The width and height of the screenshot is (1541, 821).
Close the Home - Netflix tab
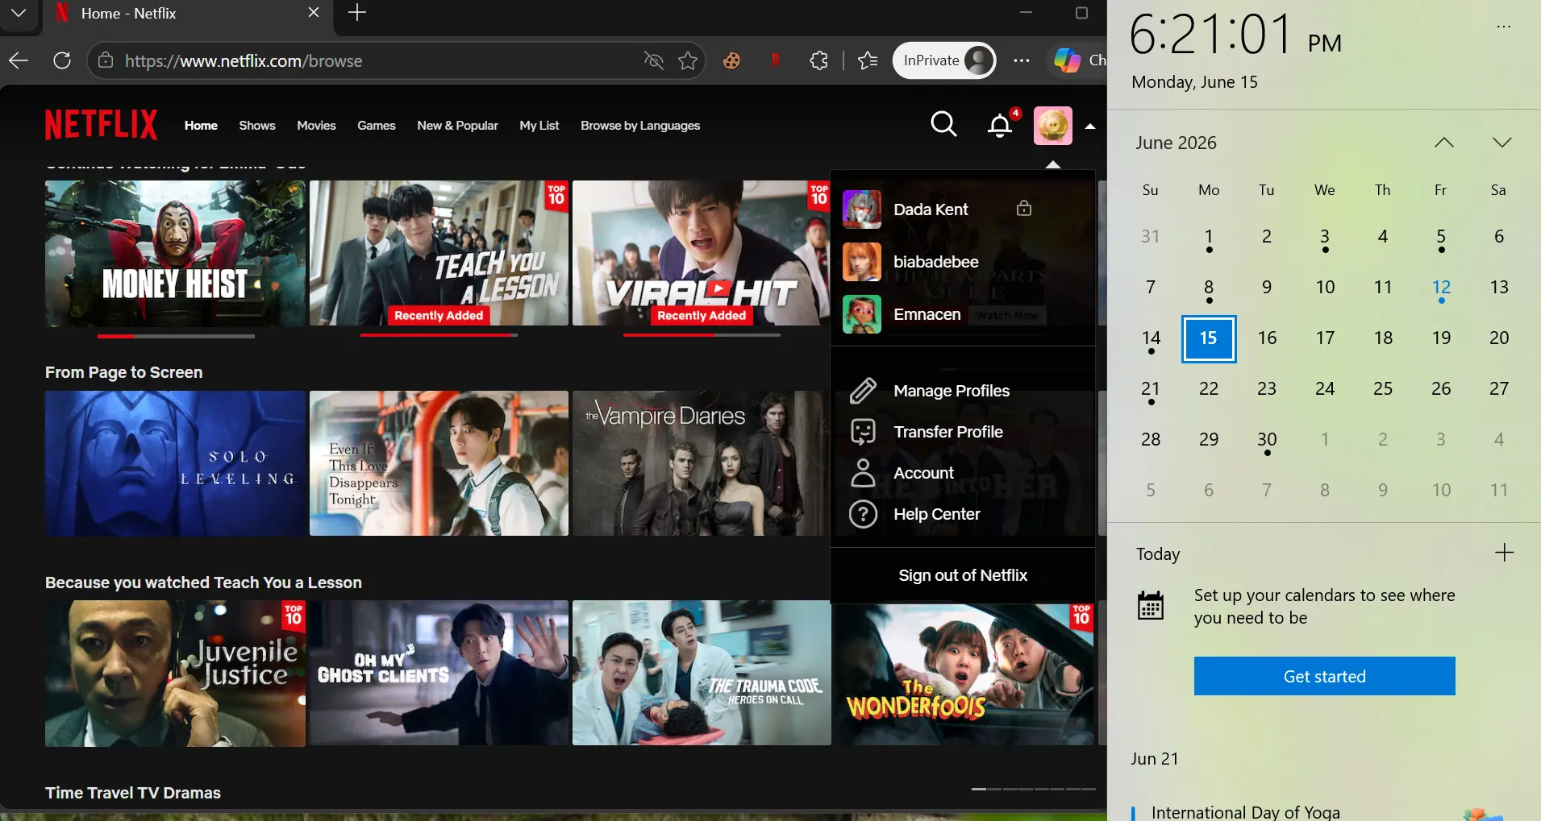point(314,13)
